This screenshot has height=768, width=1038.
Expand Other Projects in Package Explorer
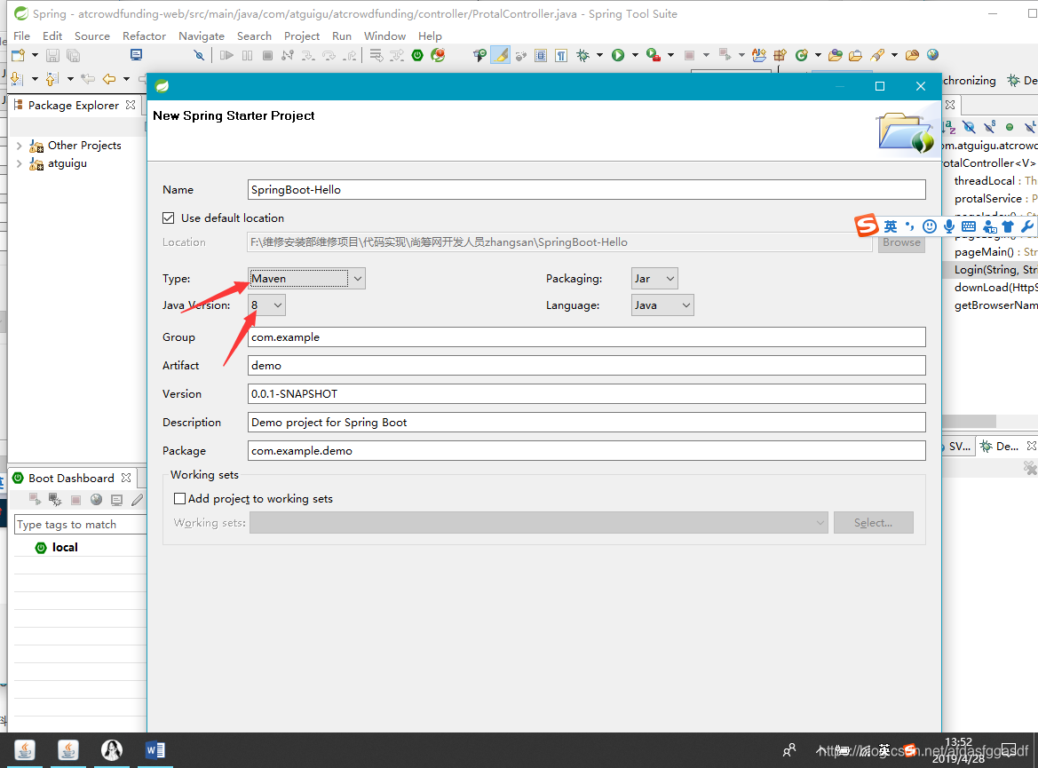[20, 146]
